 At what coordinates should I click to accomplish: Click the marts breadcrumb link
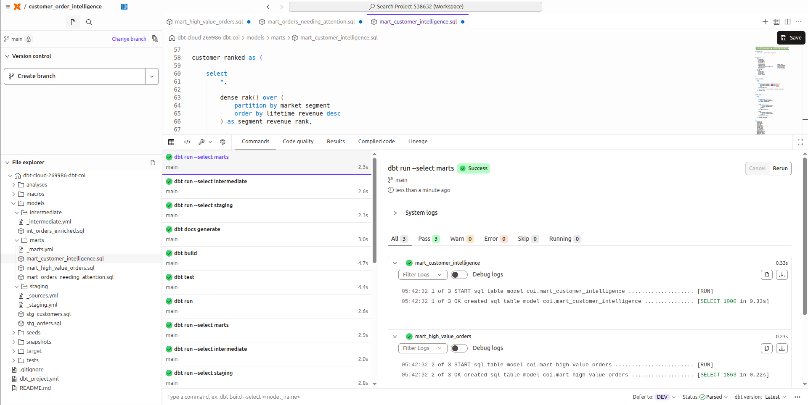tap(278, 38)
